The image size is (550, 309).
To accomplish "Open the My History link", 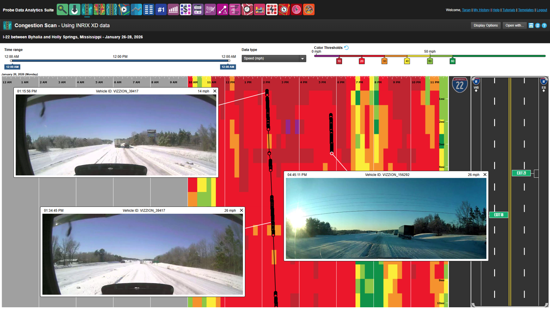I will point(481,10).
